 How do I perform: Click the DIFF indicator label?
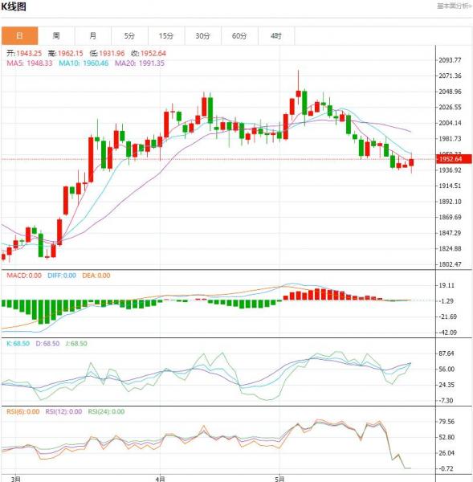pos(62,276)
